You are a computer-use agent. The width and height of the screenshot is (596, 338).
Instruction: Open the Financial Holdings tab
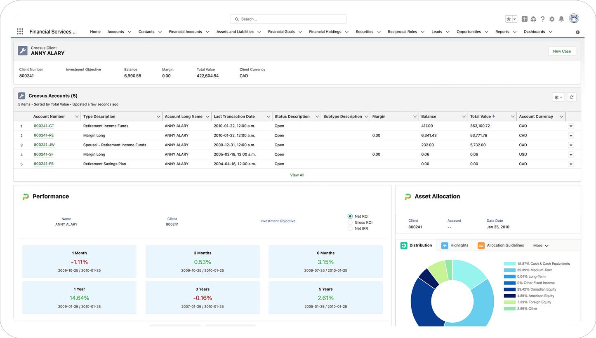click(325, 32)
